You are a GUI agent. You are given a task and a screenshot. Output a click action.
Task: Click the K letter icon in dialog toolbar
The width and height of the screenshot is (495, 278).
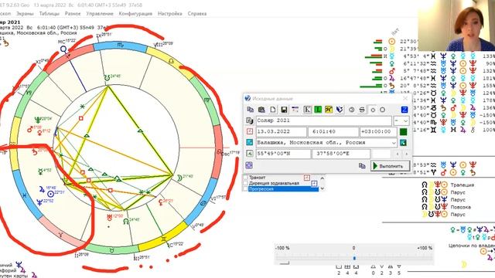tap(307, 110)
